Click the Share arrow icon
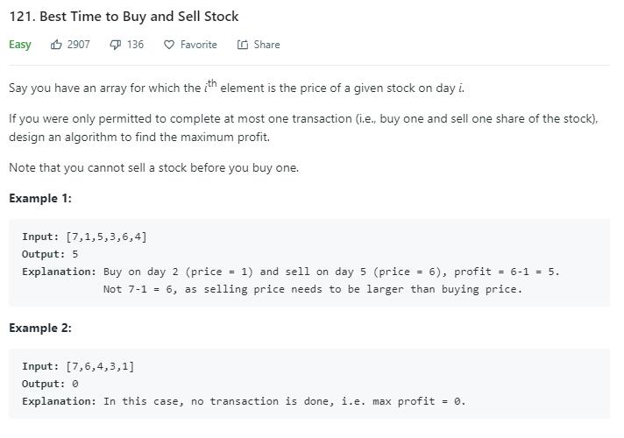This screenshot has width=624, height=438. (x=243, y=45)
